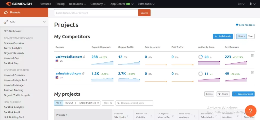260x120 pixels.
Task: Click the Share button
Action: pyautogui.click(x=223, y=94)
